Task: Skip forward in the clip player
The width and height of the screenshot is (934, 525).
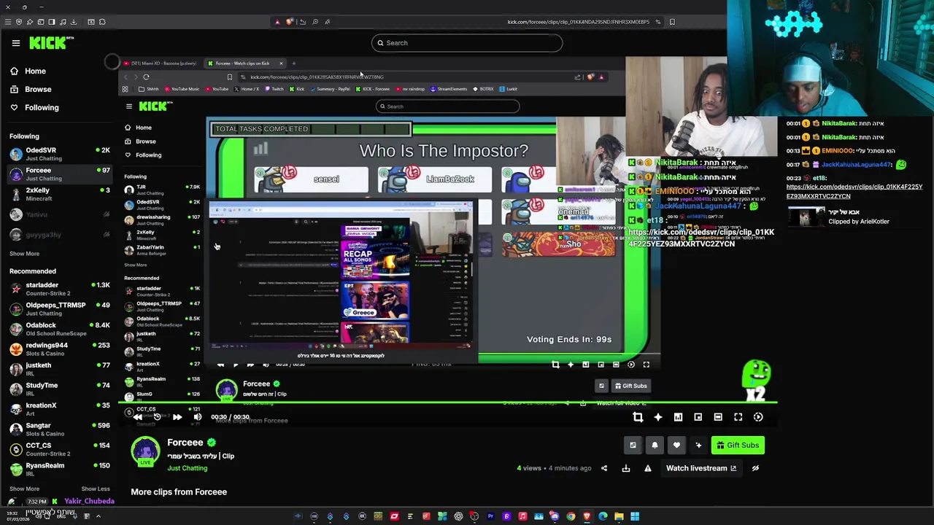Action: tap(177, 417)
